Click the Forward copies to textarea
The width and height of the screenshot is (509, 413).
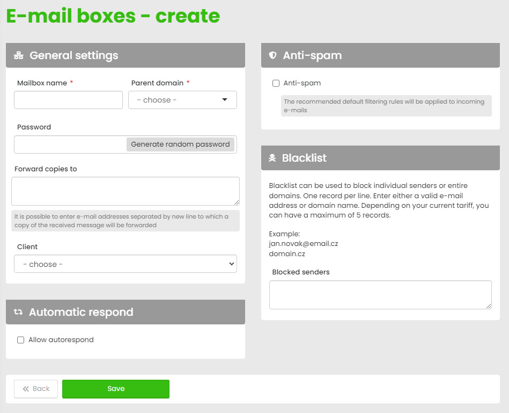click(x=126, y=191)
